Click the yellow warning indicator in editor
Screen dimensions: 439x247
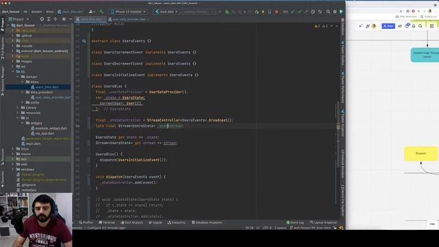point(317,26)
